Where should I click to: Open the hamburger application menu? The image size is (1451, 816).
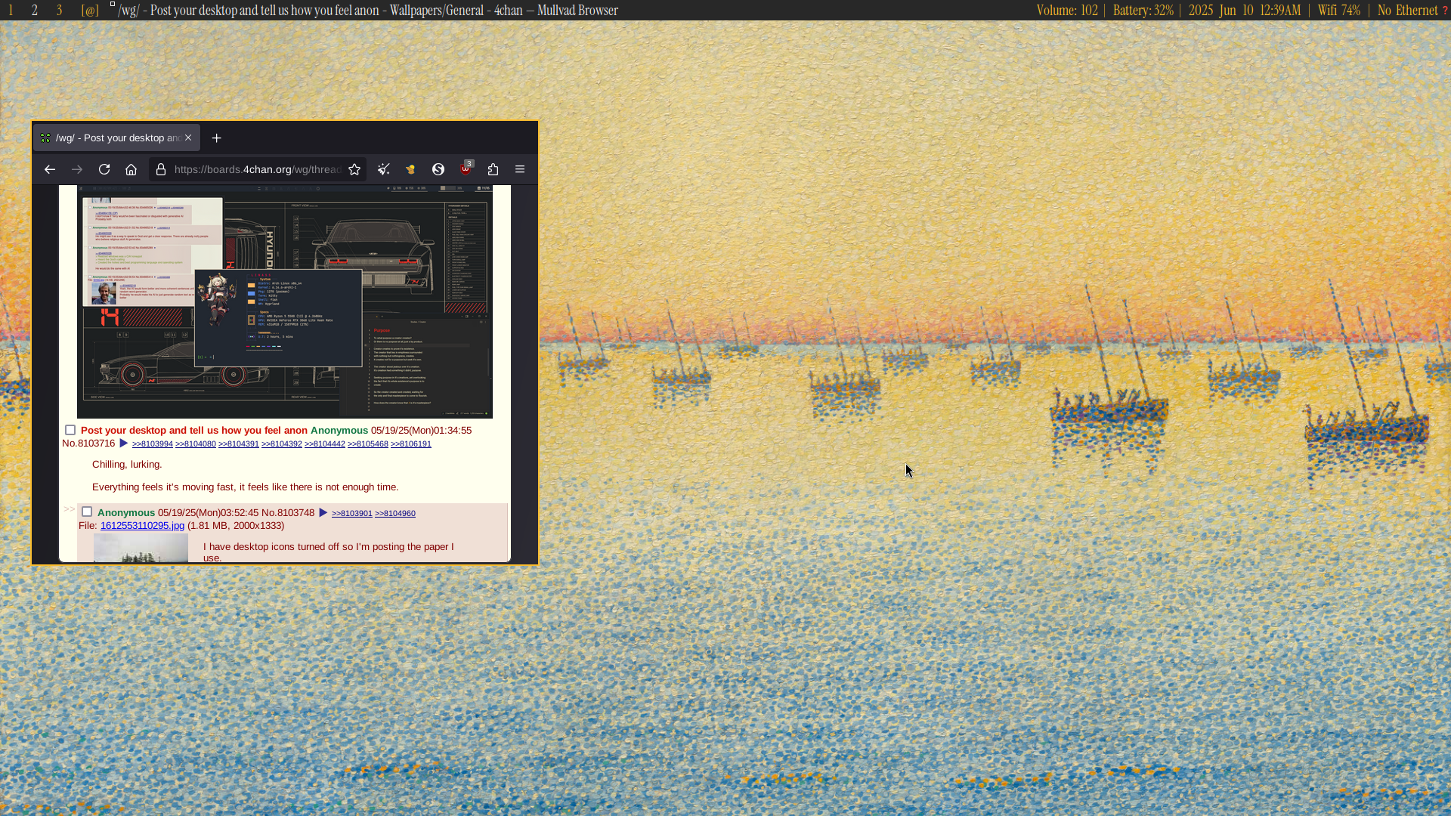point(520,169)
